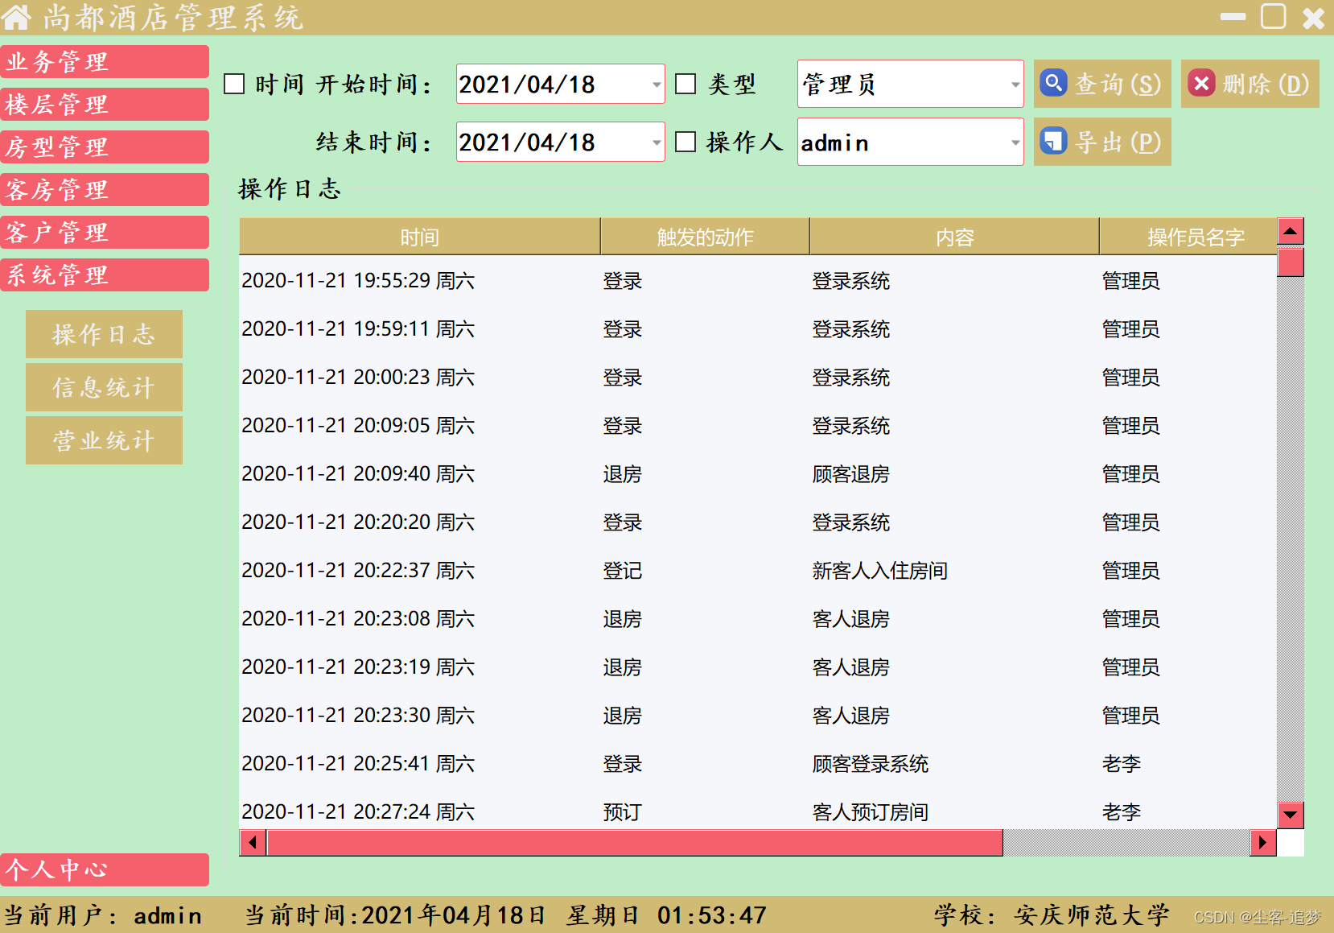Sort by the 内容 column header
The width and height of the screenshot is (1334, 933).
955,237
